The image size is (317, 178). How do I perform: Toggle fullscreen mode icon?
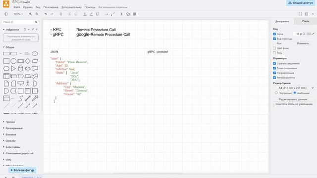[300, 14]
